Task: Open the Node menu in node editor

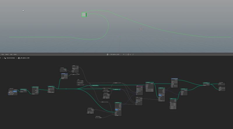Action: (15, 55)
